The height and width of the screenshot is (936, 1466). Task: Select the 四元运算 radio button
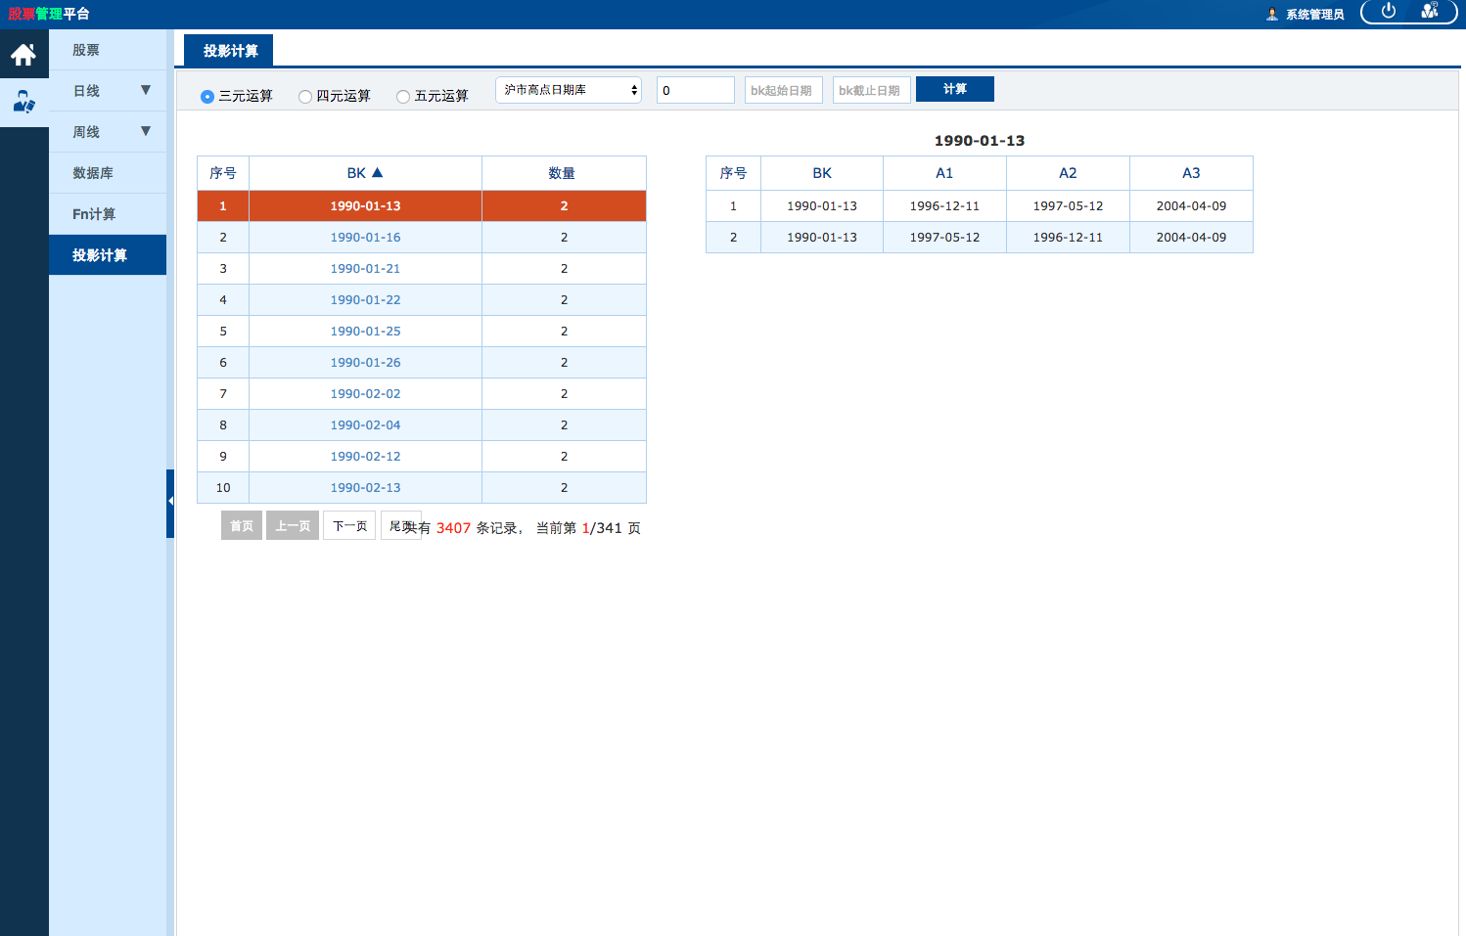pyautogui.click(x=305, y=97)
